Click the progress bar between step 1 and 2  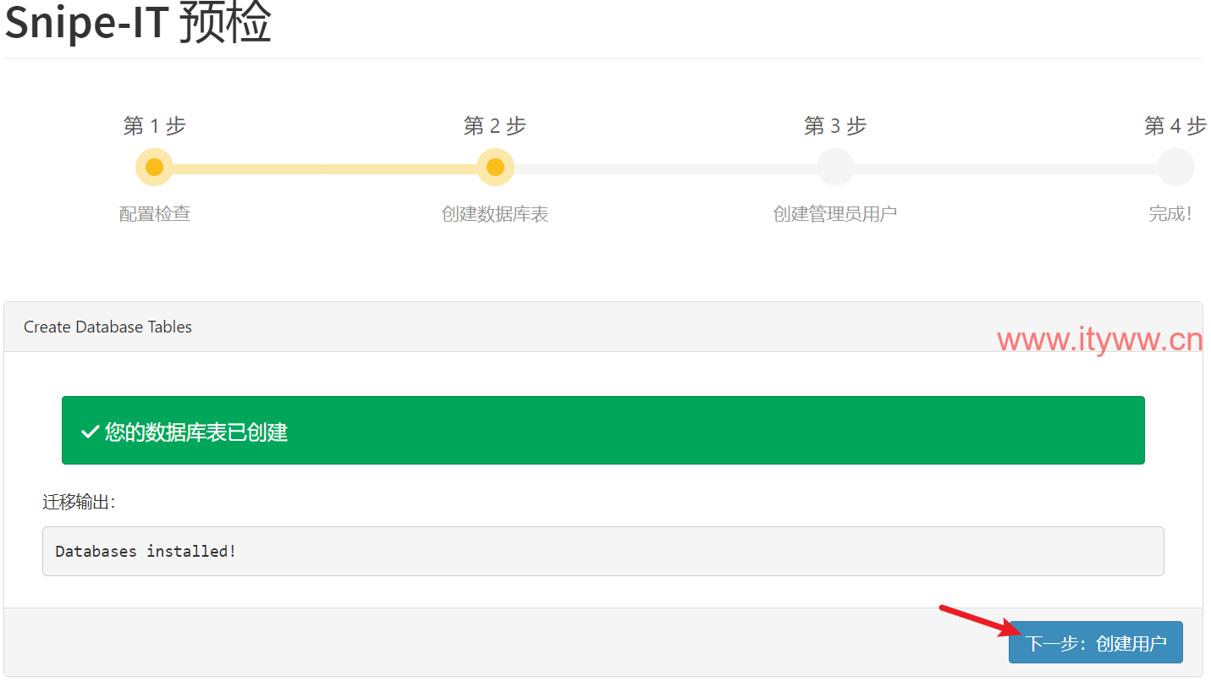point(325,168)
